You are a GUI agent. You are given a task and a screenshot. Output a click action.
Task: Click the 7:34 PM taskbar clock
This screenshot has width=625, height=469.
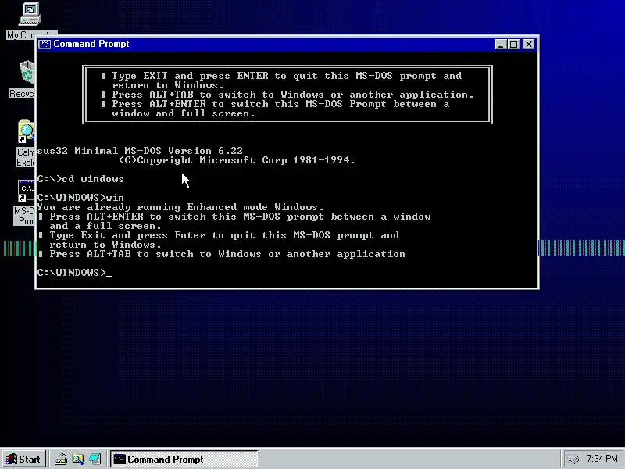(x=602, y=459)
